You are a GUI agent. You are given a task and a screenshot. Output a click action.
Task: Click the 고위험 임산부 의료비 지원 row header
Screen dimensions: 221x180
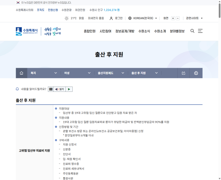point(34,151)
